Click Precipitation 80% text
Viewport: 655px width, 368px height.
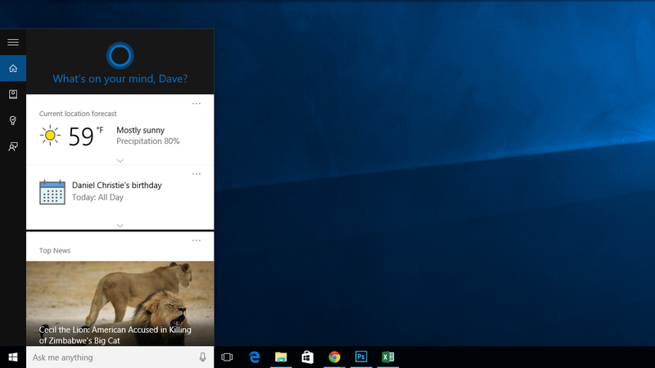click(148, 141)
